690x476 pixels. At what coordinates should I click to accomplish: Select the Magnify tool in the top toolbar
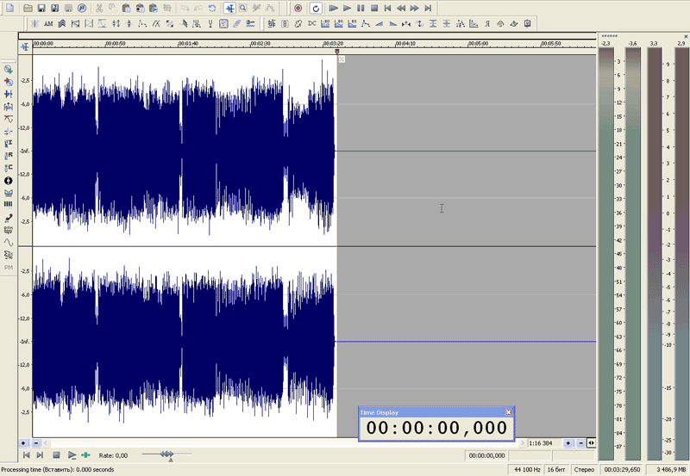(x=244, y=8)
